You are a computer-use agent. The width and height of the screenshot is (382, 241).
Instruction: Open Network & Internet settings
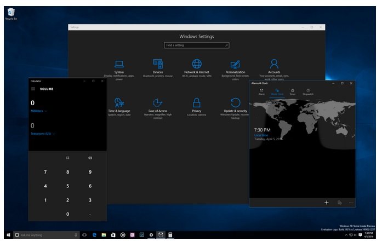pos(197,68)
